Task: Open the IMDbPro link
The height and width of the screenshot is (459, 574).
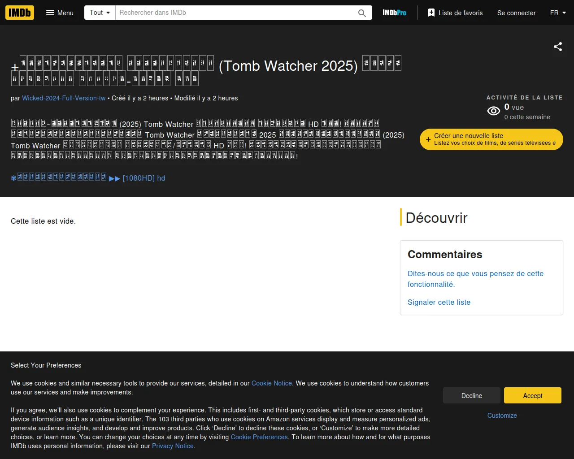Action: (x=394, y=13)
